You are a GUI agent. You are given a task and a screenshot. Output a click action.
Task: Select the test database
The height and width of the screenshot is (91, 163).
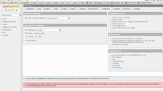(x=4, y=32)
